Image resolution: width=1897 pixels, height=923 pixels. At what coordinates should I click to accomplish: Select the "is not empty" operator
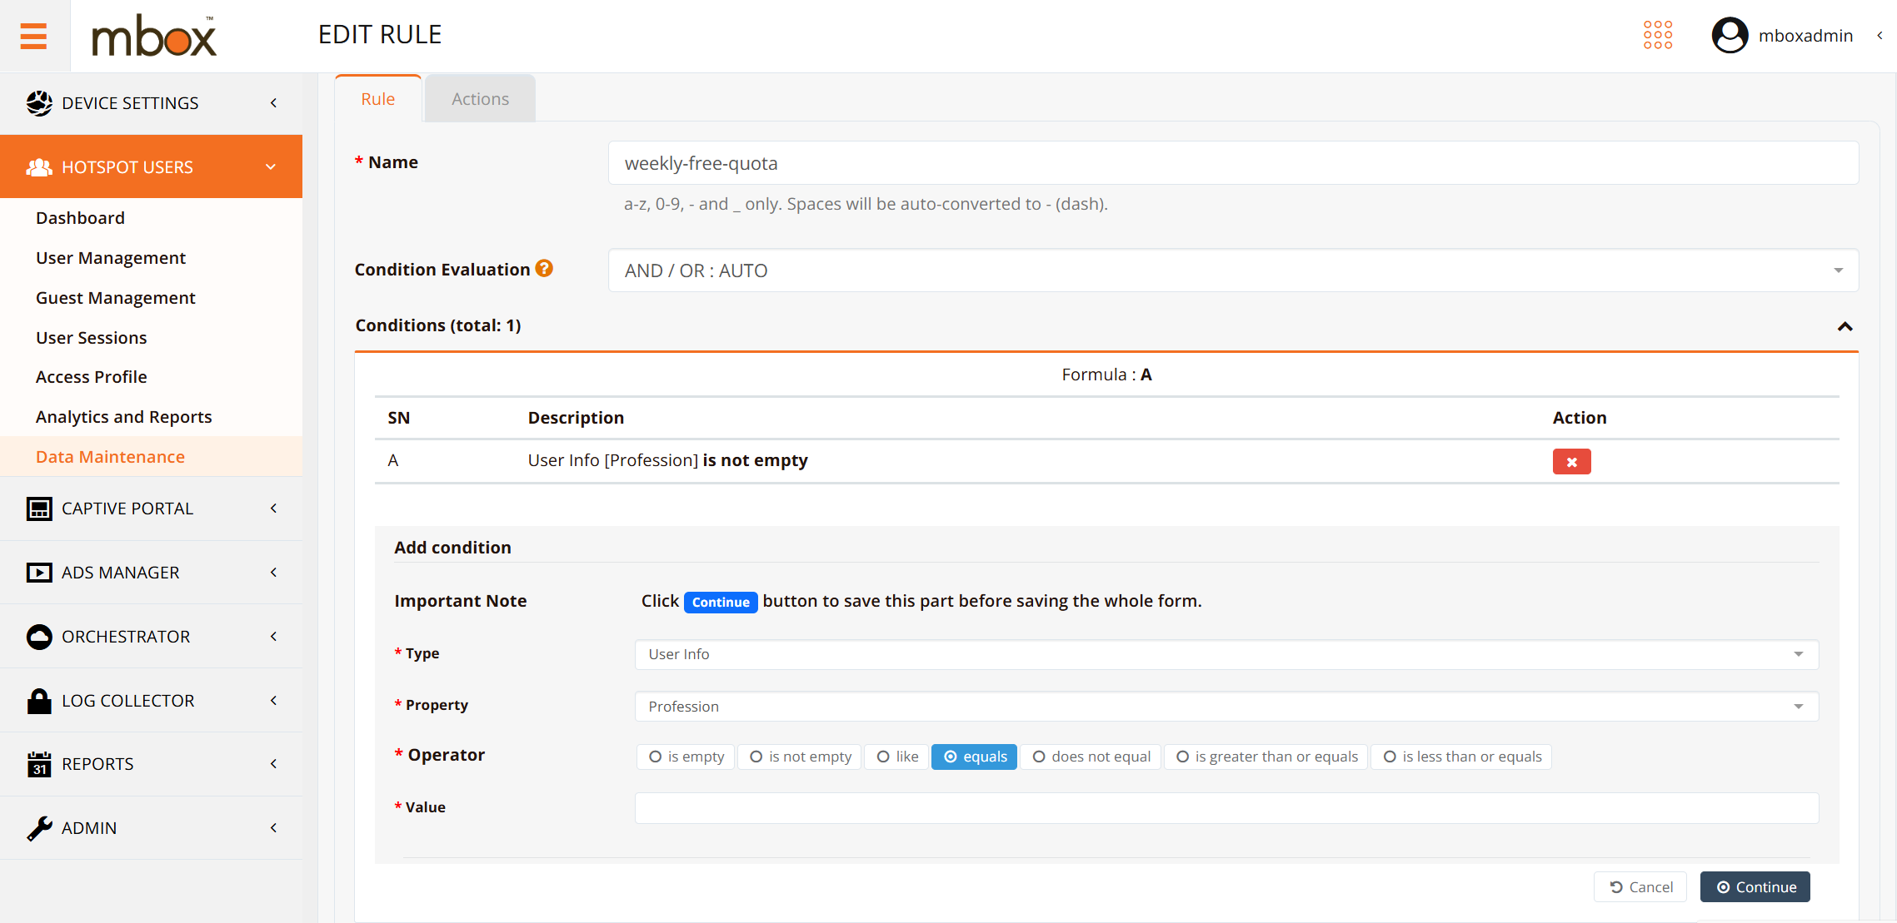[x=801, y=757]
